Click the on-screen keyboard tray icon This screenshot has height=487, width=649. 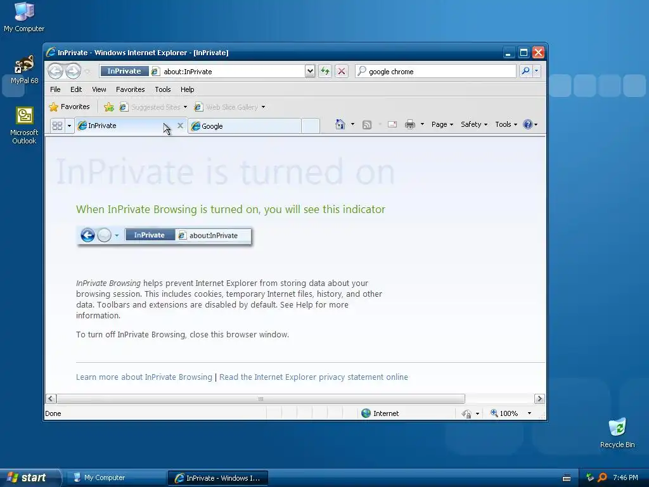pos(567,478)
